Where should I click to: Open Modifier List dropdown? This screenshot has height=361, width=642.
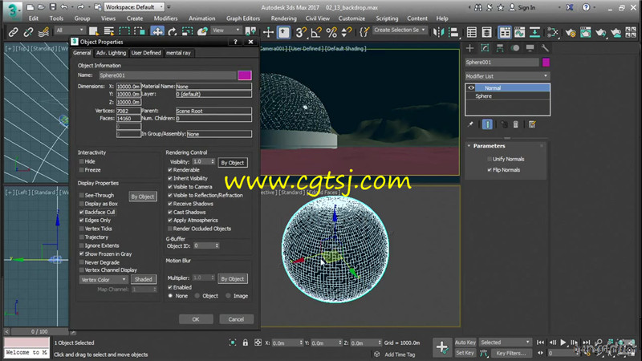(507, 76)
